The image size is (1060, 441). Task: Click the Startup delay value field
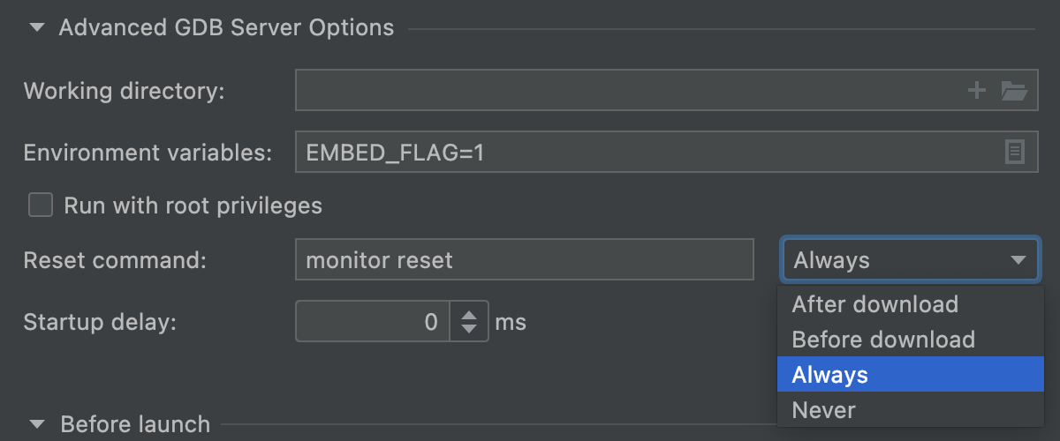click(x=373, y=322)
